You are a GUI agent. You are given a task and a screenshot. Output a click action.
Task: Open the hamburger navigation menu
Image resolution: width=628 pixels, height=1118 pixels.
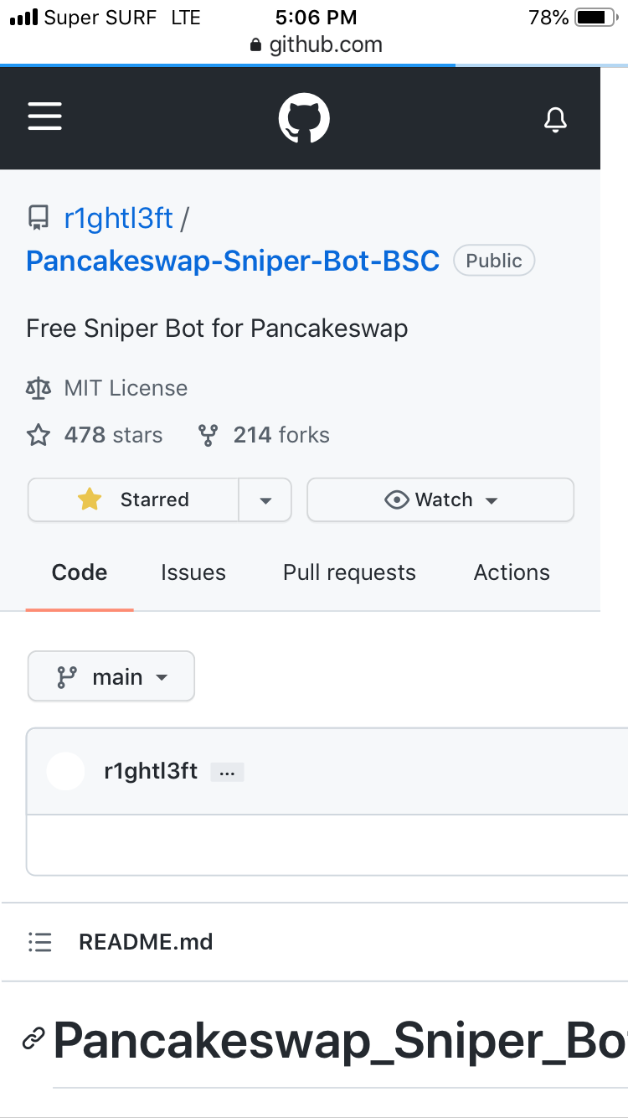(x=45, y=116)
